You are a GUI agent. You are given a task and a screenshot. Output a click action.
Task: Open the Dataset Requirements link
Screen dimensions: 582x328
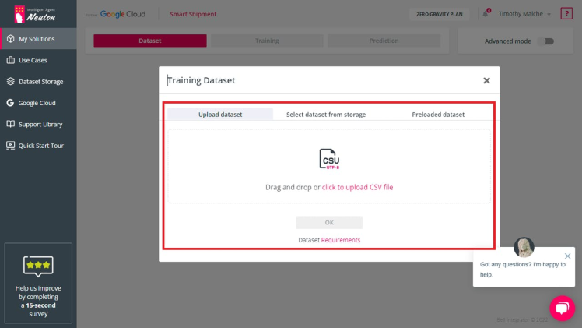pyautogui.click(x=340, y=240)
